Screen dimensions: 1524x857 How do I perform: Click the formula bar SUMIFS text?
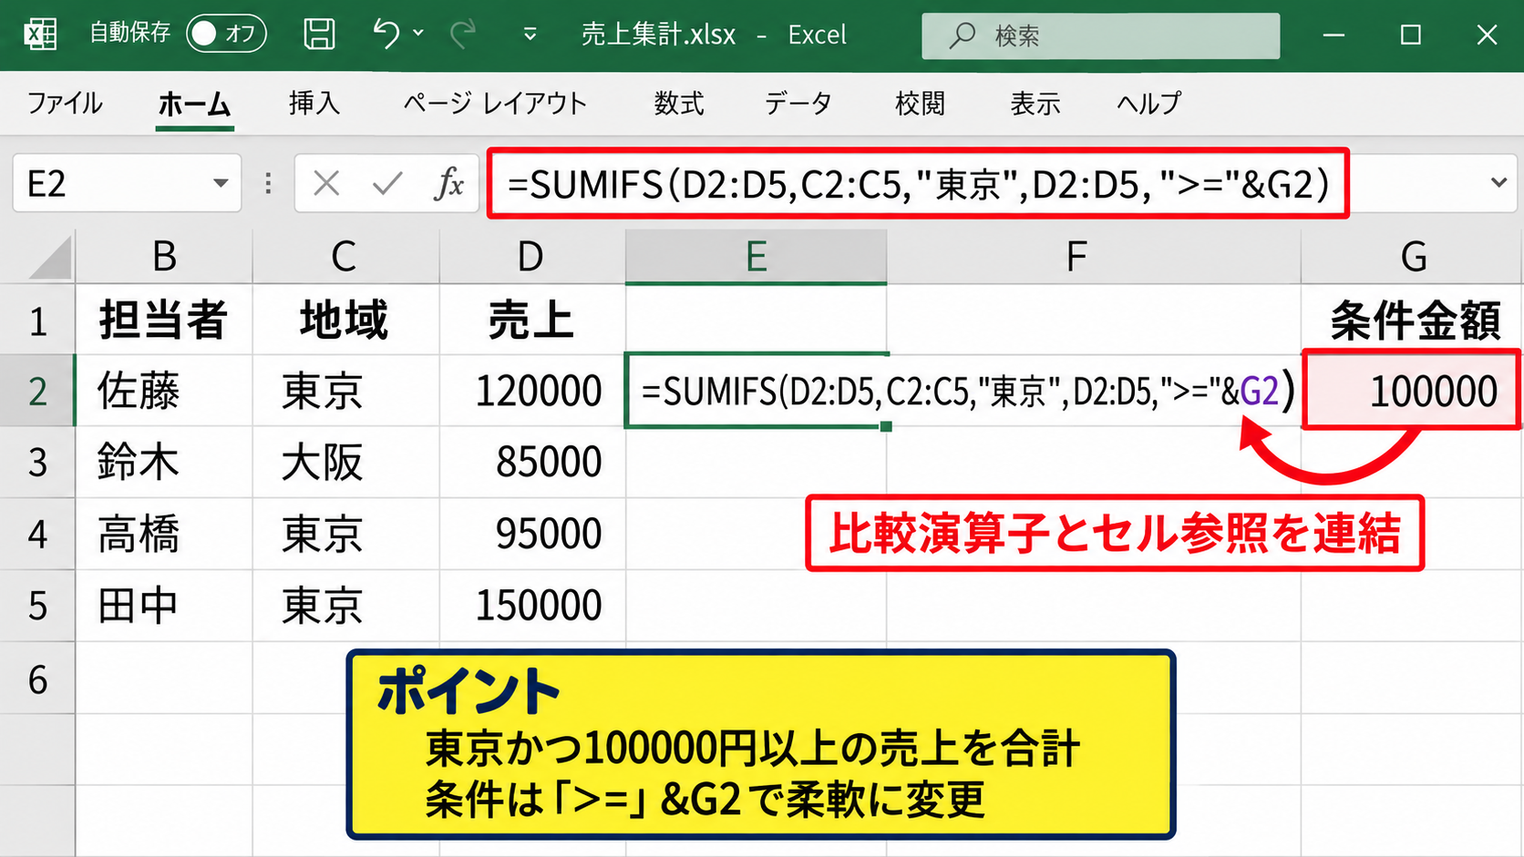click(918, 184)
